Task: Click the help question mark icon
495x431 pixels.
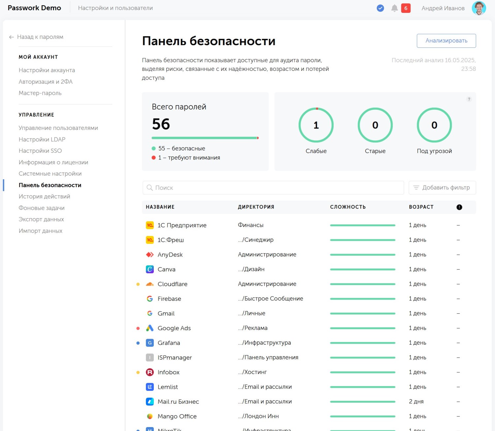Action: (x=469, y=100)
